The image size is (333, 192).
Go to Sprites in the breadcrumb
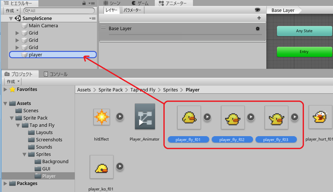tap(170, 90)
